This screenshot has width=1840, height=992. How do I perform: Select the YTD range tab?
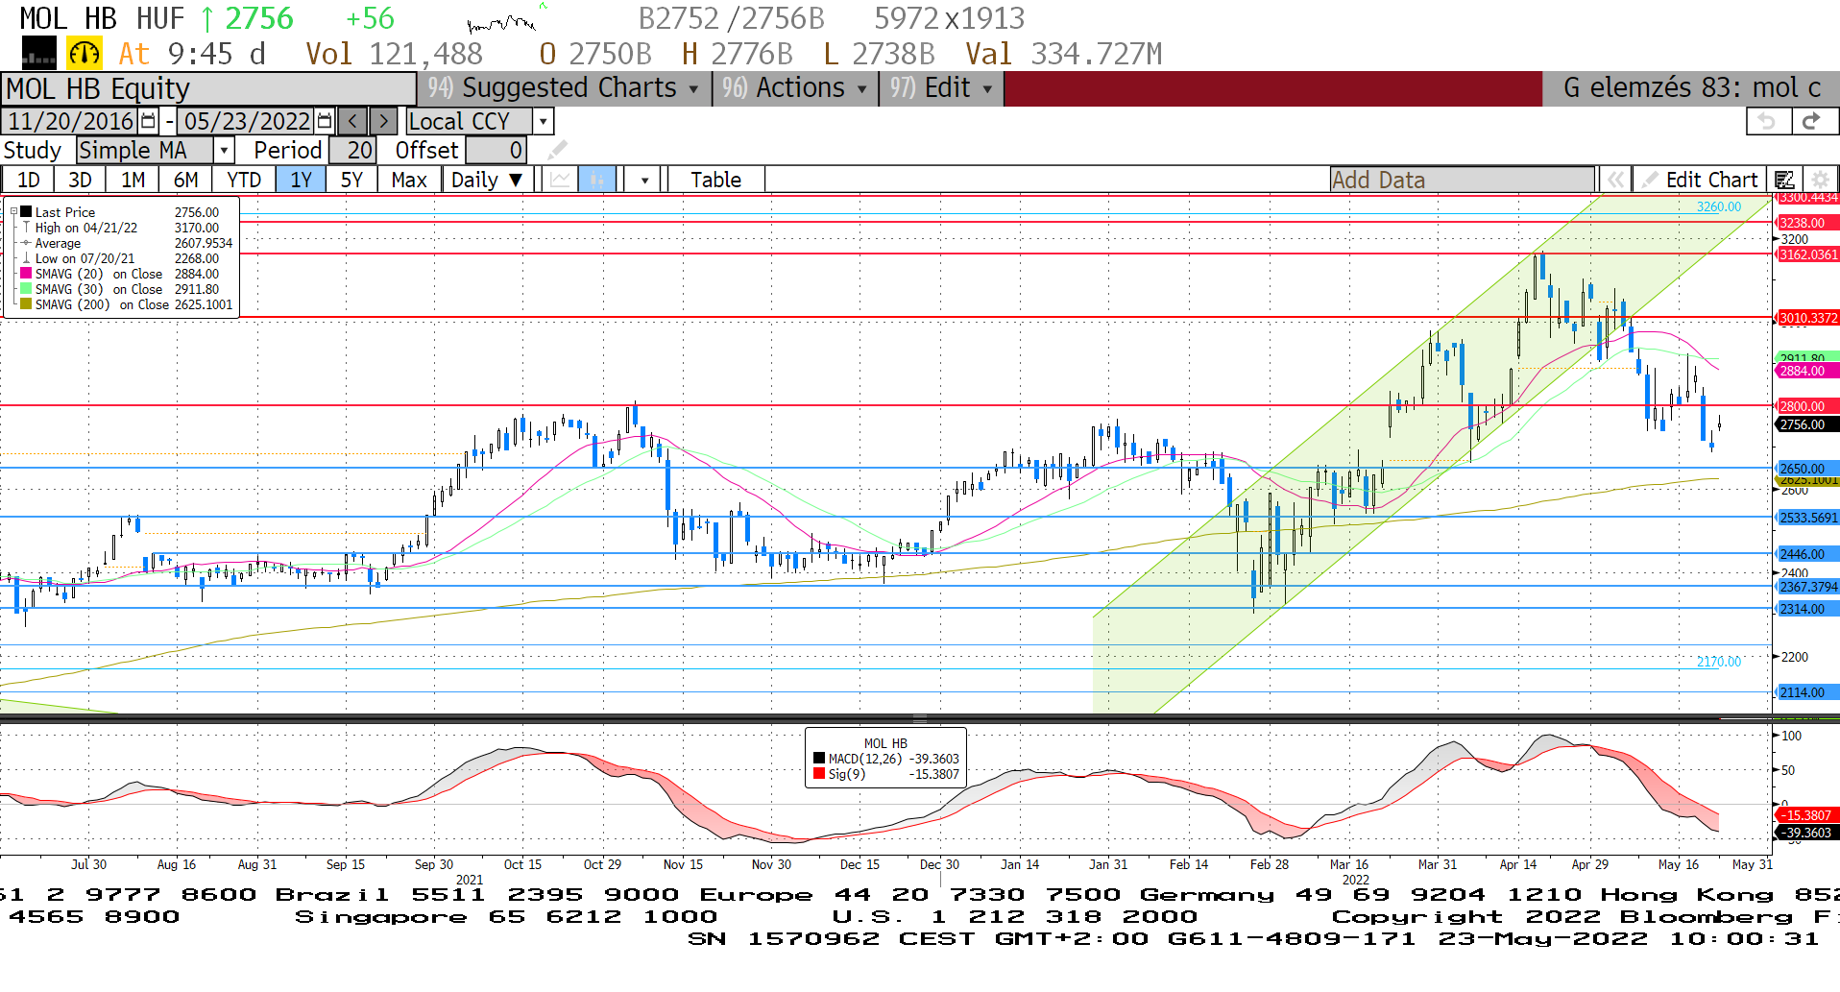(244, 180)
